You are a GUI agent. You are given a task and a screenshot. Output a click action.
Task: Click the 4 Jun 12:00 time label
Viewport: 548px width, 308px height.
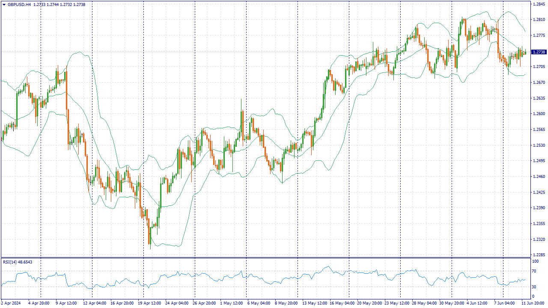tap(477, 303)
